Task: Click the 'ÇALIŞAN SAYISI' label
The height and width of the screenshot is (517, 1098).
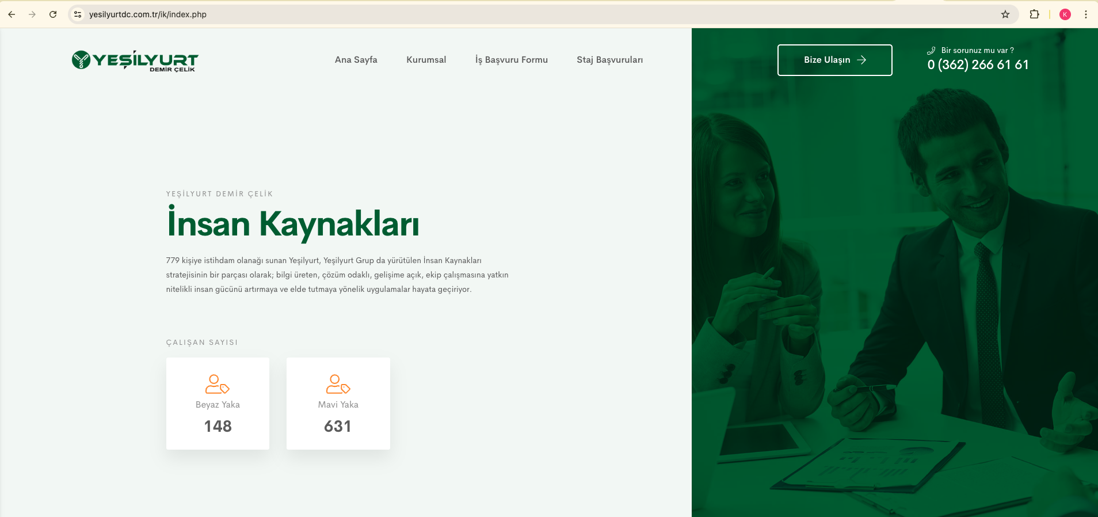Action: 202,343
